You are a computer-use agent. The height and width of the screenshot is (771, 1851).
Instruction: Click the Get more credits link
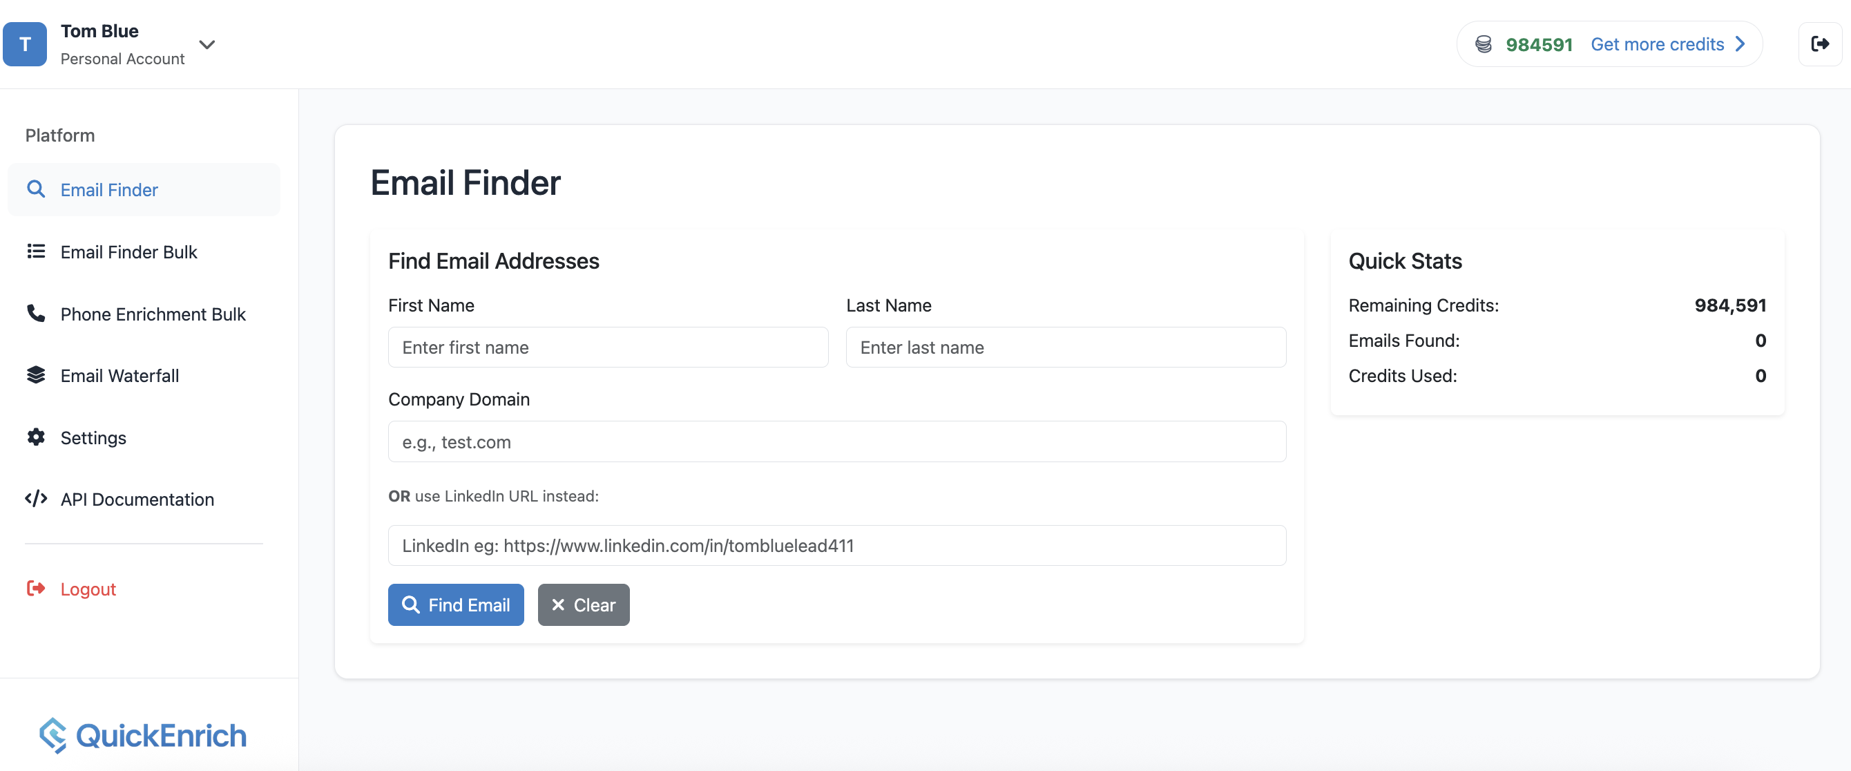point(1657,44)
